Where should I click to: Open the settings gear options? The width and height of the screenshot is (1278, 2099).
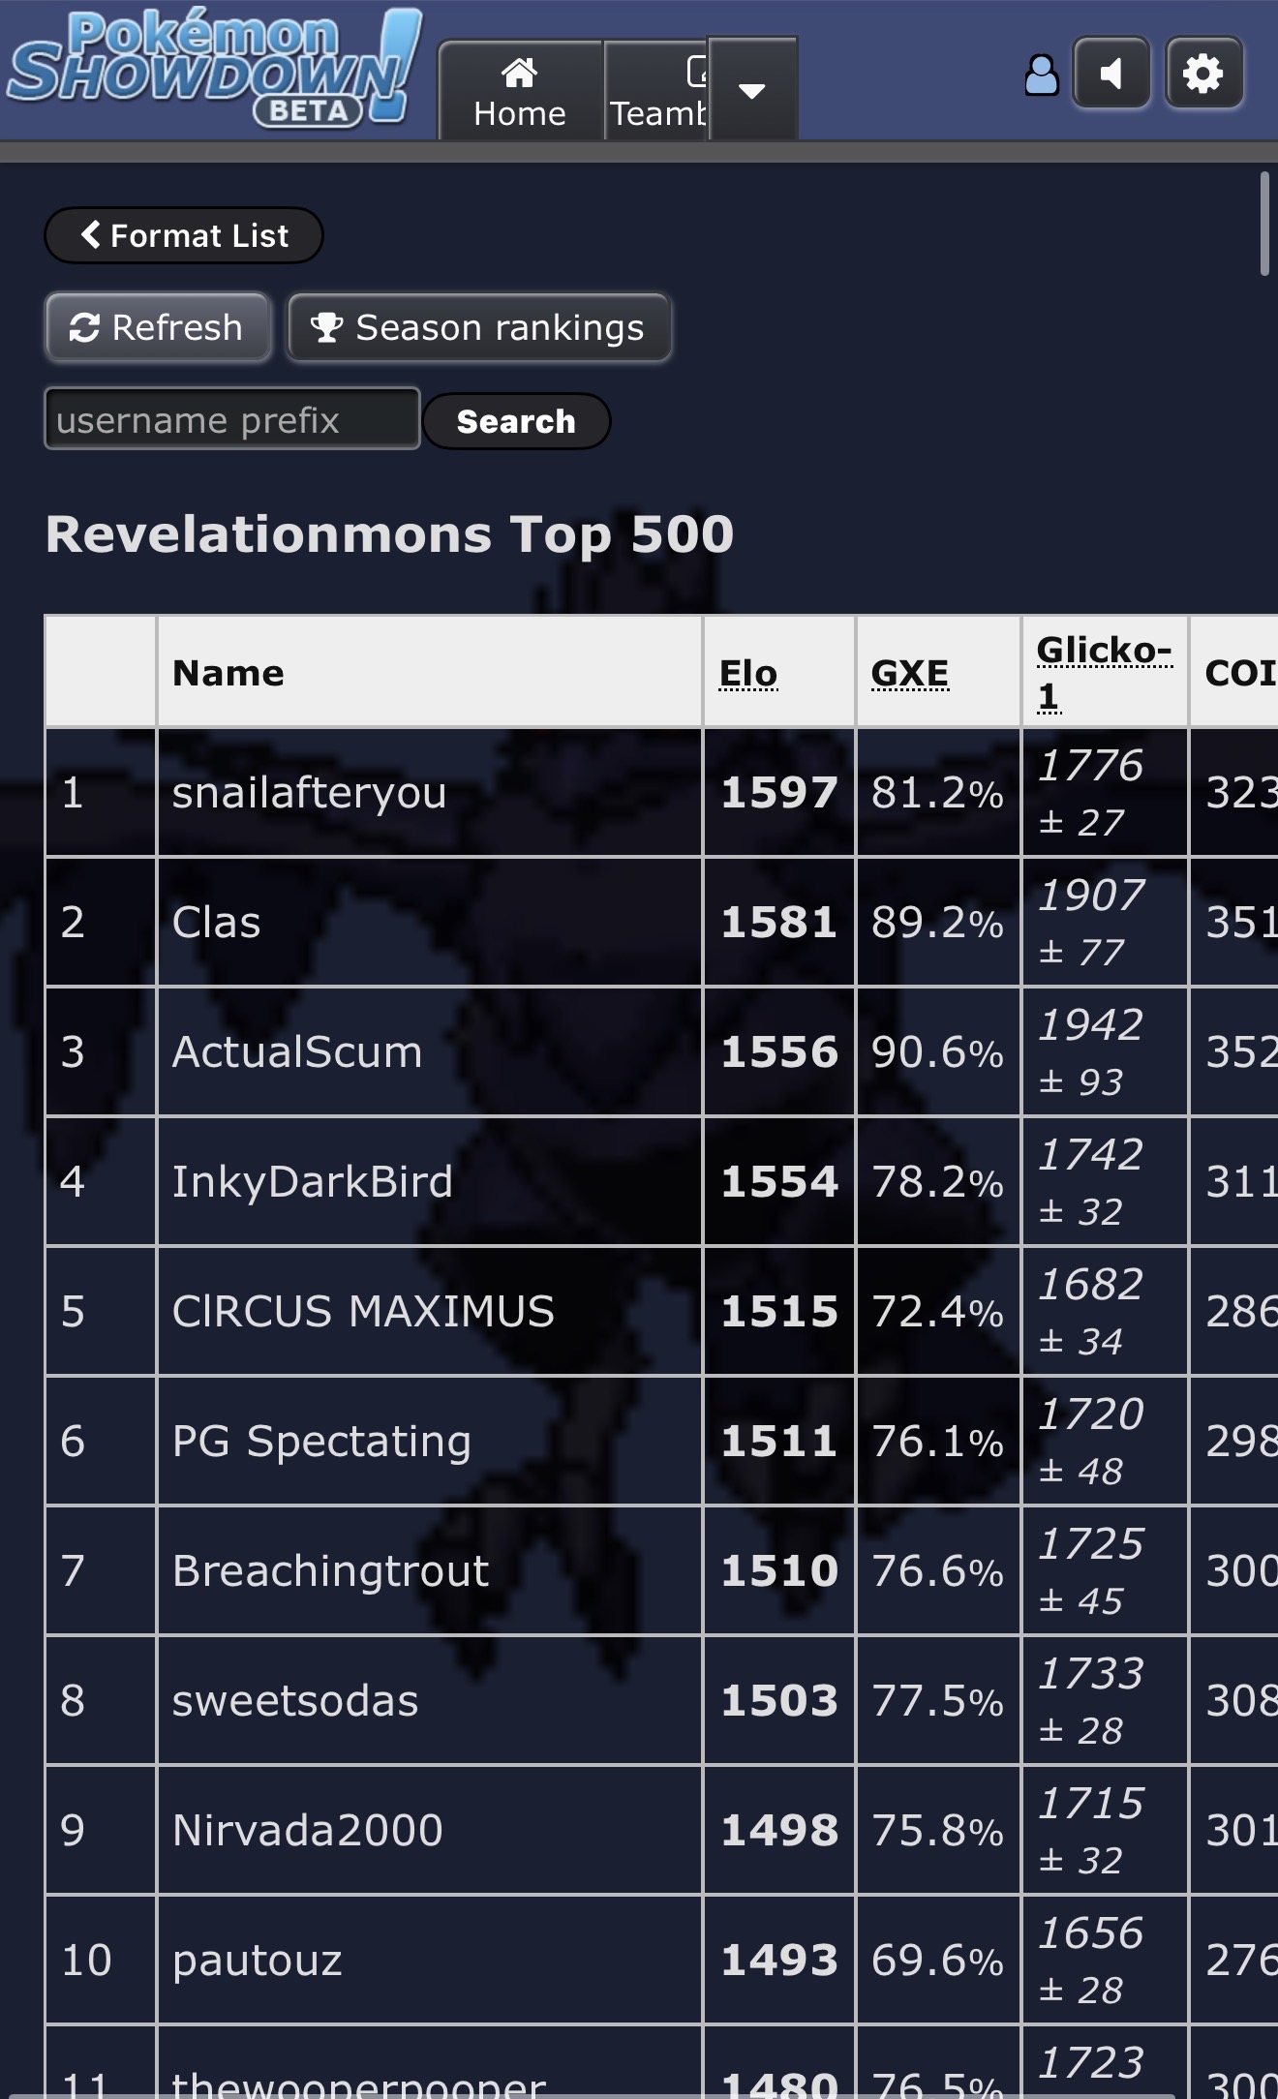pyautogui.click(x=1203, y=73)
